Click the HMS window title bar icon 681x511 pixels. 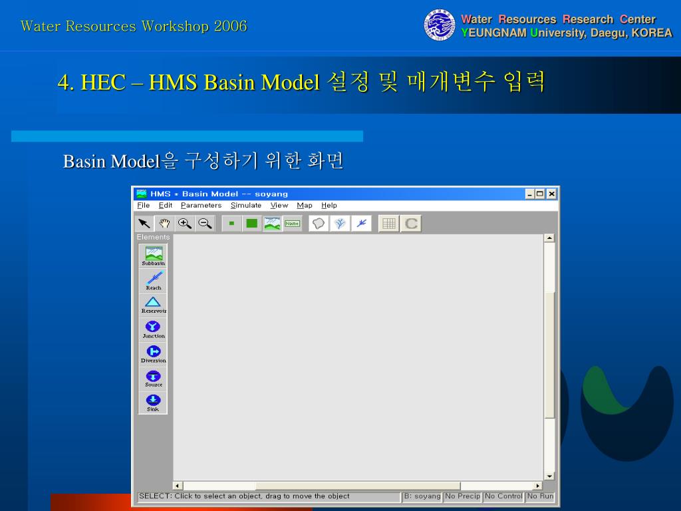[x=141, y=194]
